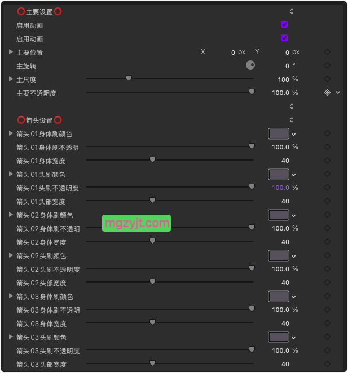
Task: Expand 箭头 02 头刷颜色 color details
Action: pos(11,255)
